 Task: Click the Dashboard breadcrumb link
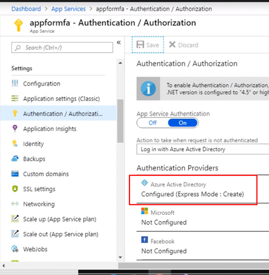tap(26, 9)
